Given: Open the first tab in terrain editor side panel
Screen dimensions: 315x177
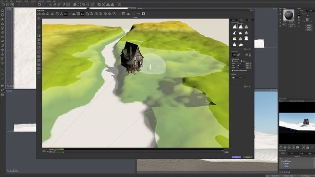Looking at the screenshot, I should pyautogui.click(x=234, y=20).
